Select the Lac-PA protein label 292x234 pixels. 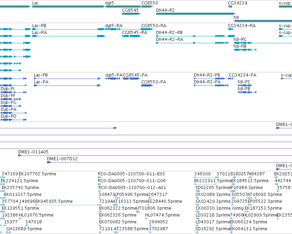(41, 82)
